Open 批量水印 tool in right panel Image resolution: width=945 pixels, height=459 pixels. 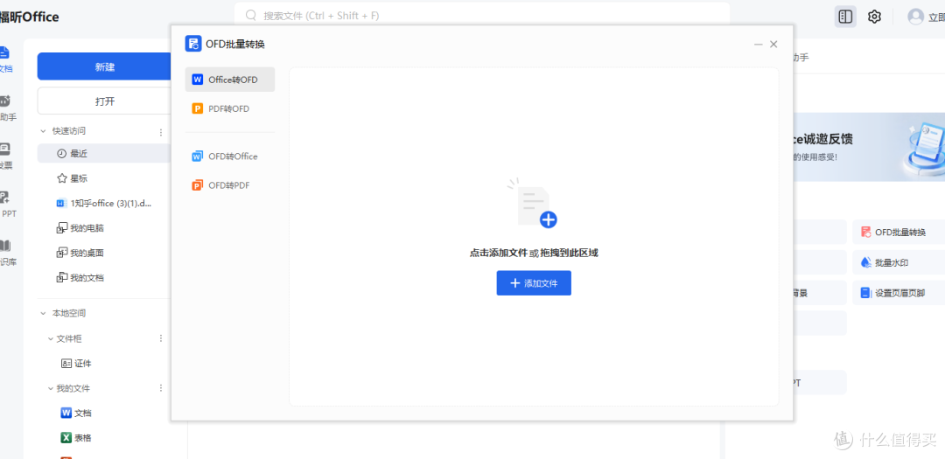[x=899, y=262]
